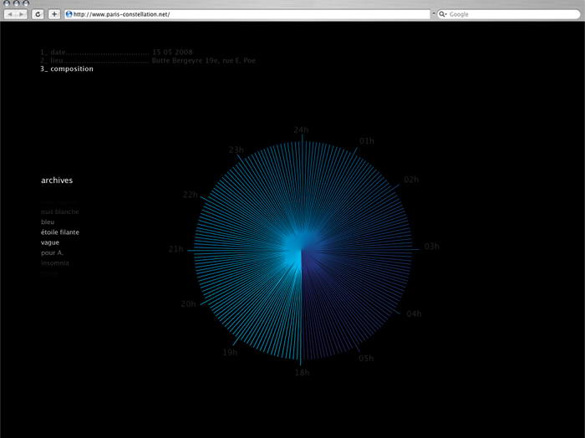
Task: Click the 24h marker on the dial
Action: [x=301, y=130]
